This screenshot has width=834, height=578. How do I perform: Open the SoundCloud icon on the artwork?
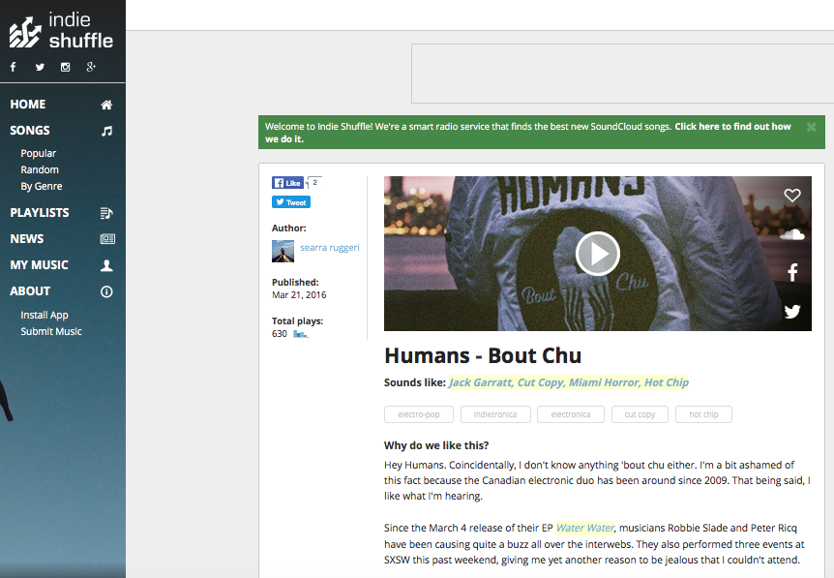click(x=792, y=233)
